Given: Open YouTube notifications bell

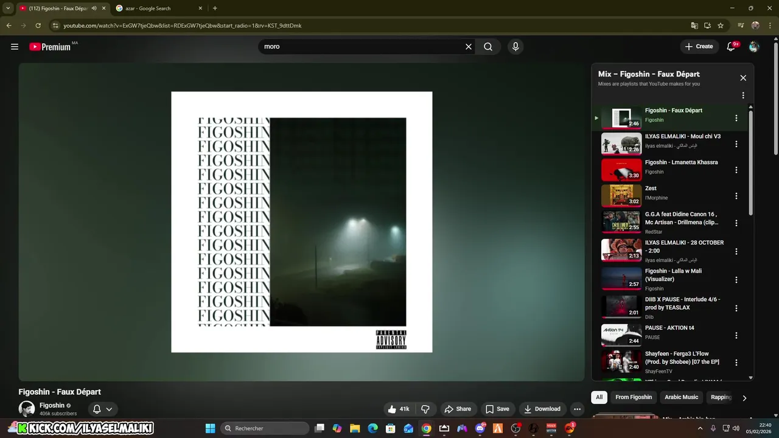Looking at the screenshot, I should (x=731, y=47).
